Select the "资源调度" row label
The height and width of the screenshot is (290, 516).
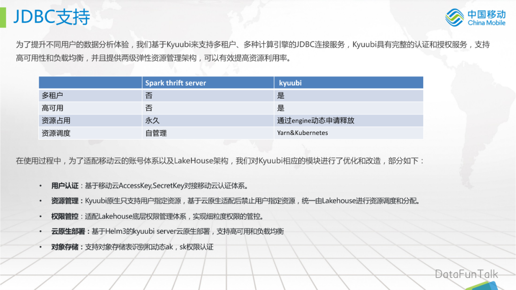[55, 133]
